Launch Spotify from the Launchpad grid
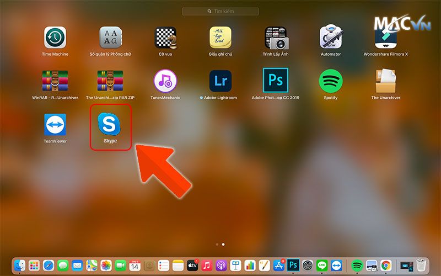 point(331,81)
